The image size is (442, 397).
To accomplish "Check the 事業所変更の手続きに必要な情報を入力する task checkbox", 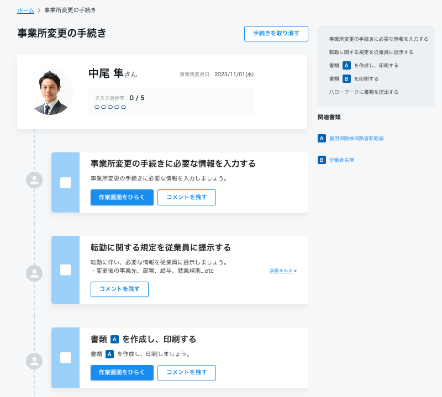I will pyautogui.click(x=65, y=183).
